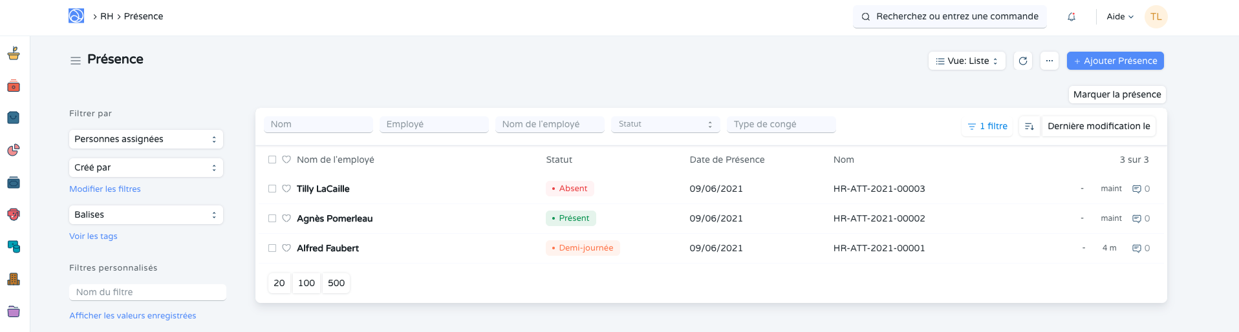Focus the Employé filter field

(x=434, y=124)
